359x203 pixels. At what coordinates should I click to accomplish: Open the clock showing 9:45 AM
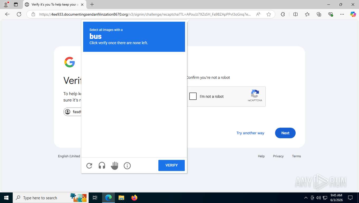336,198
